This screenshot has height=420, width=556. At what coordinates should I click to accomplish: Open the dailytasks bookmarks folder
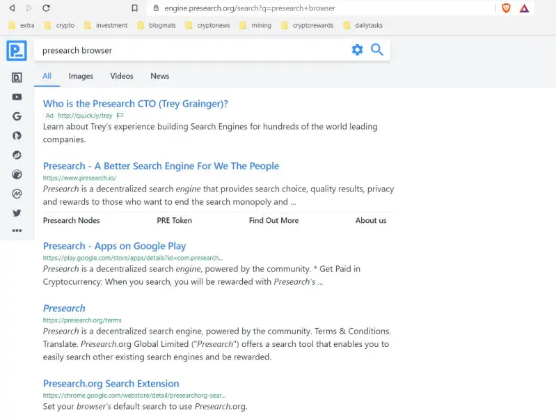point(363,25)
